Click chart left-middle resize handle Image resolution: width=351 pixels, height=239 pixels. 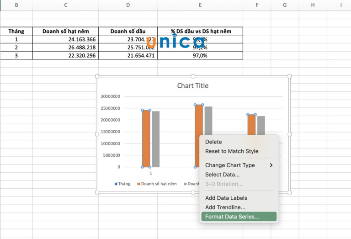(97, 134)
